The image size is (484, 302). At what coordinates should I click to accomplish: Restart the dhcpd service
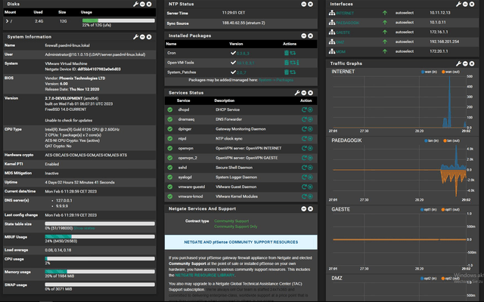[304, 109]
